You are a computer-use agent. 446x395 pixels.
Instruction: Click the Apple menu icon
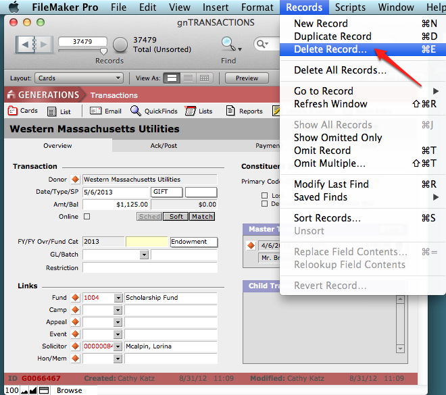14,7
